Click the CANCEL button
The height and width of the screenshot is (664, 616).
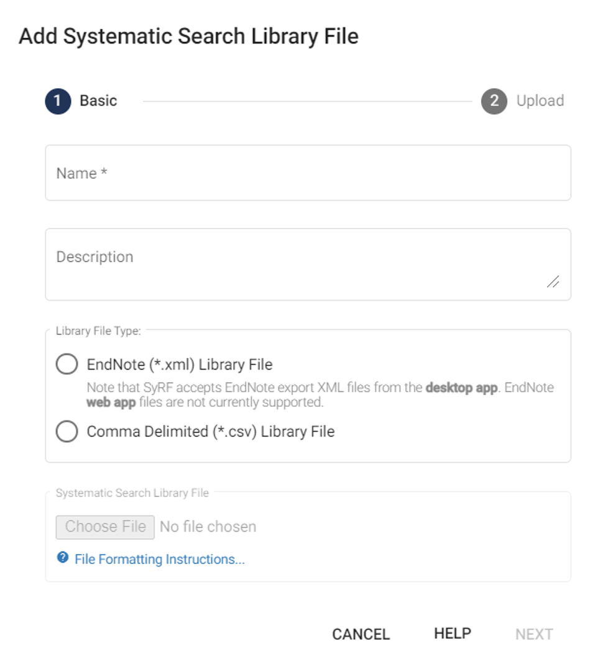[x=361, y=634]
